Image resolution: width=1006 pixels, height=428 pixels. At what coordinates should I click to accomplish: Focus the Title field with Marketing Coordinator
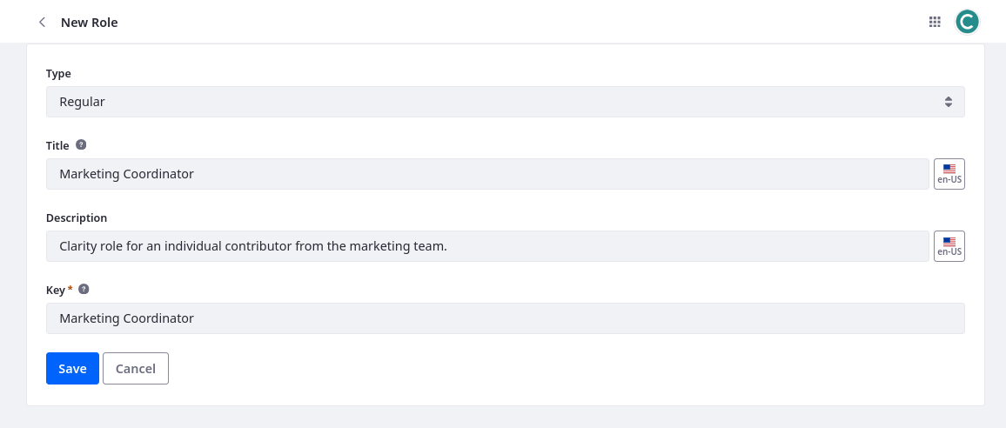tap(487, 174)
